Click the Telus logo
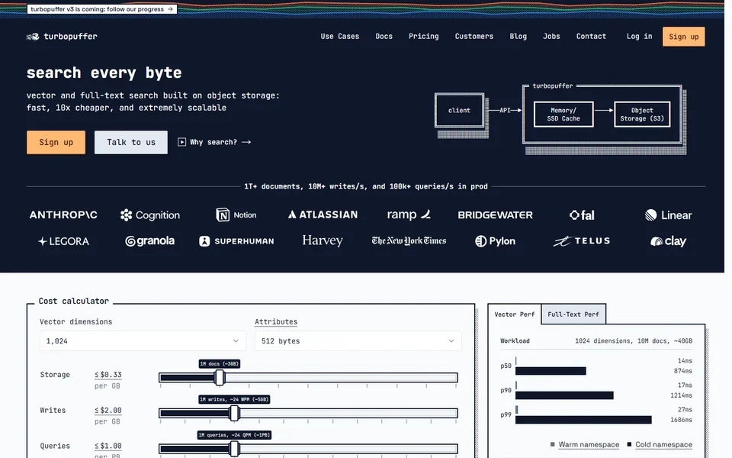Image resolution: width=732 pixels, height=458 pixels. [582, 241]
